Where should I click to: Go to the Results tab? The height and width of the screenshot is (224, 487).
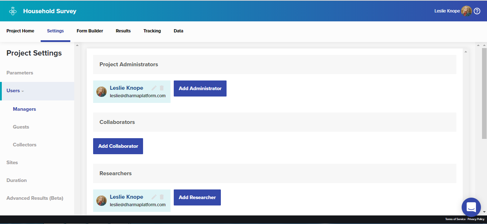point(123,31)
